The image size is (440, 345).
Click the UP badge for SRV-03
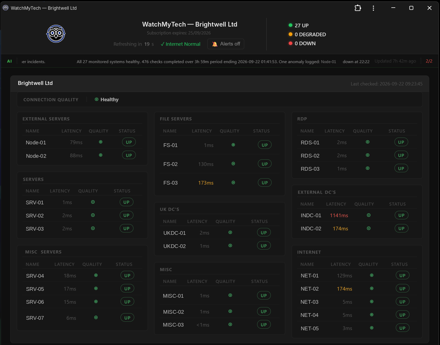pos(127,228)
